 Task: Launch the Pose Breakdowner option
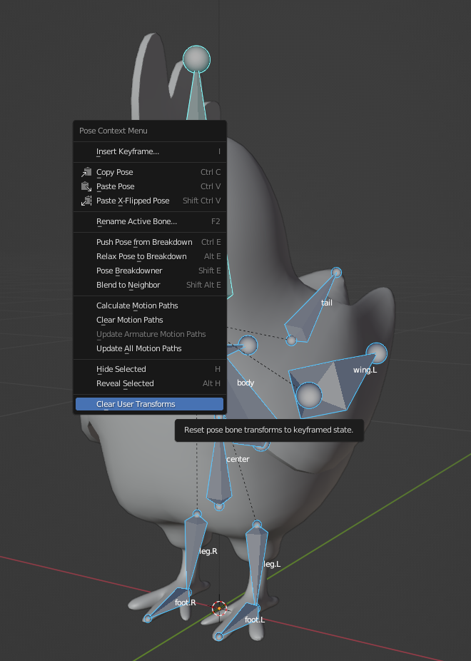tap(129, 271)
